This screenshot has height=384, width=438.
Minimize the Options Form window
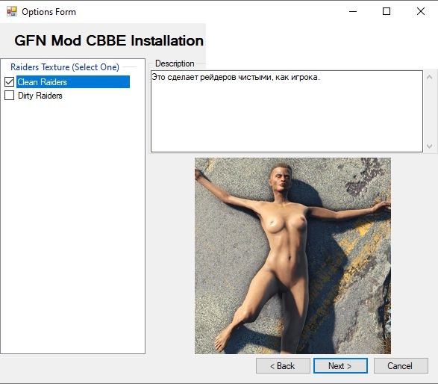coord(353,11)
